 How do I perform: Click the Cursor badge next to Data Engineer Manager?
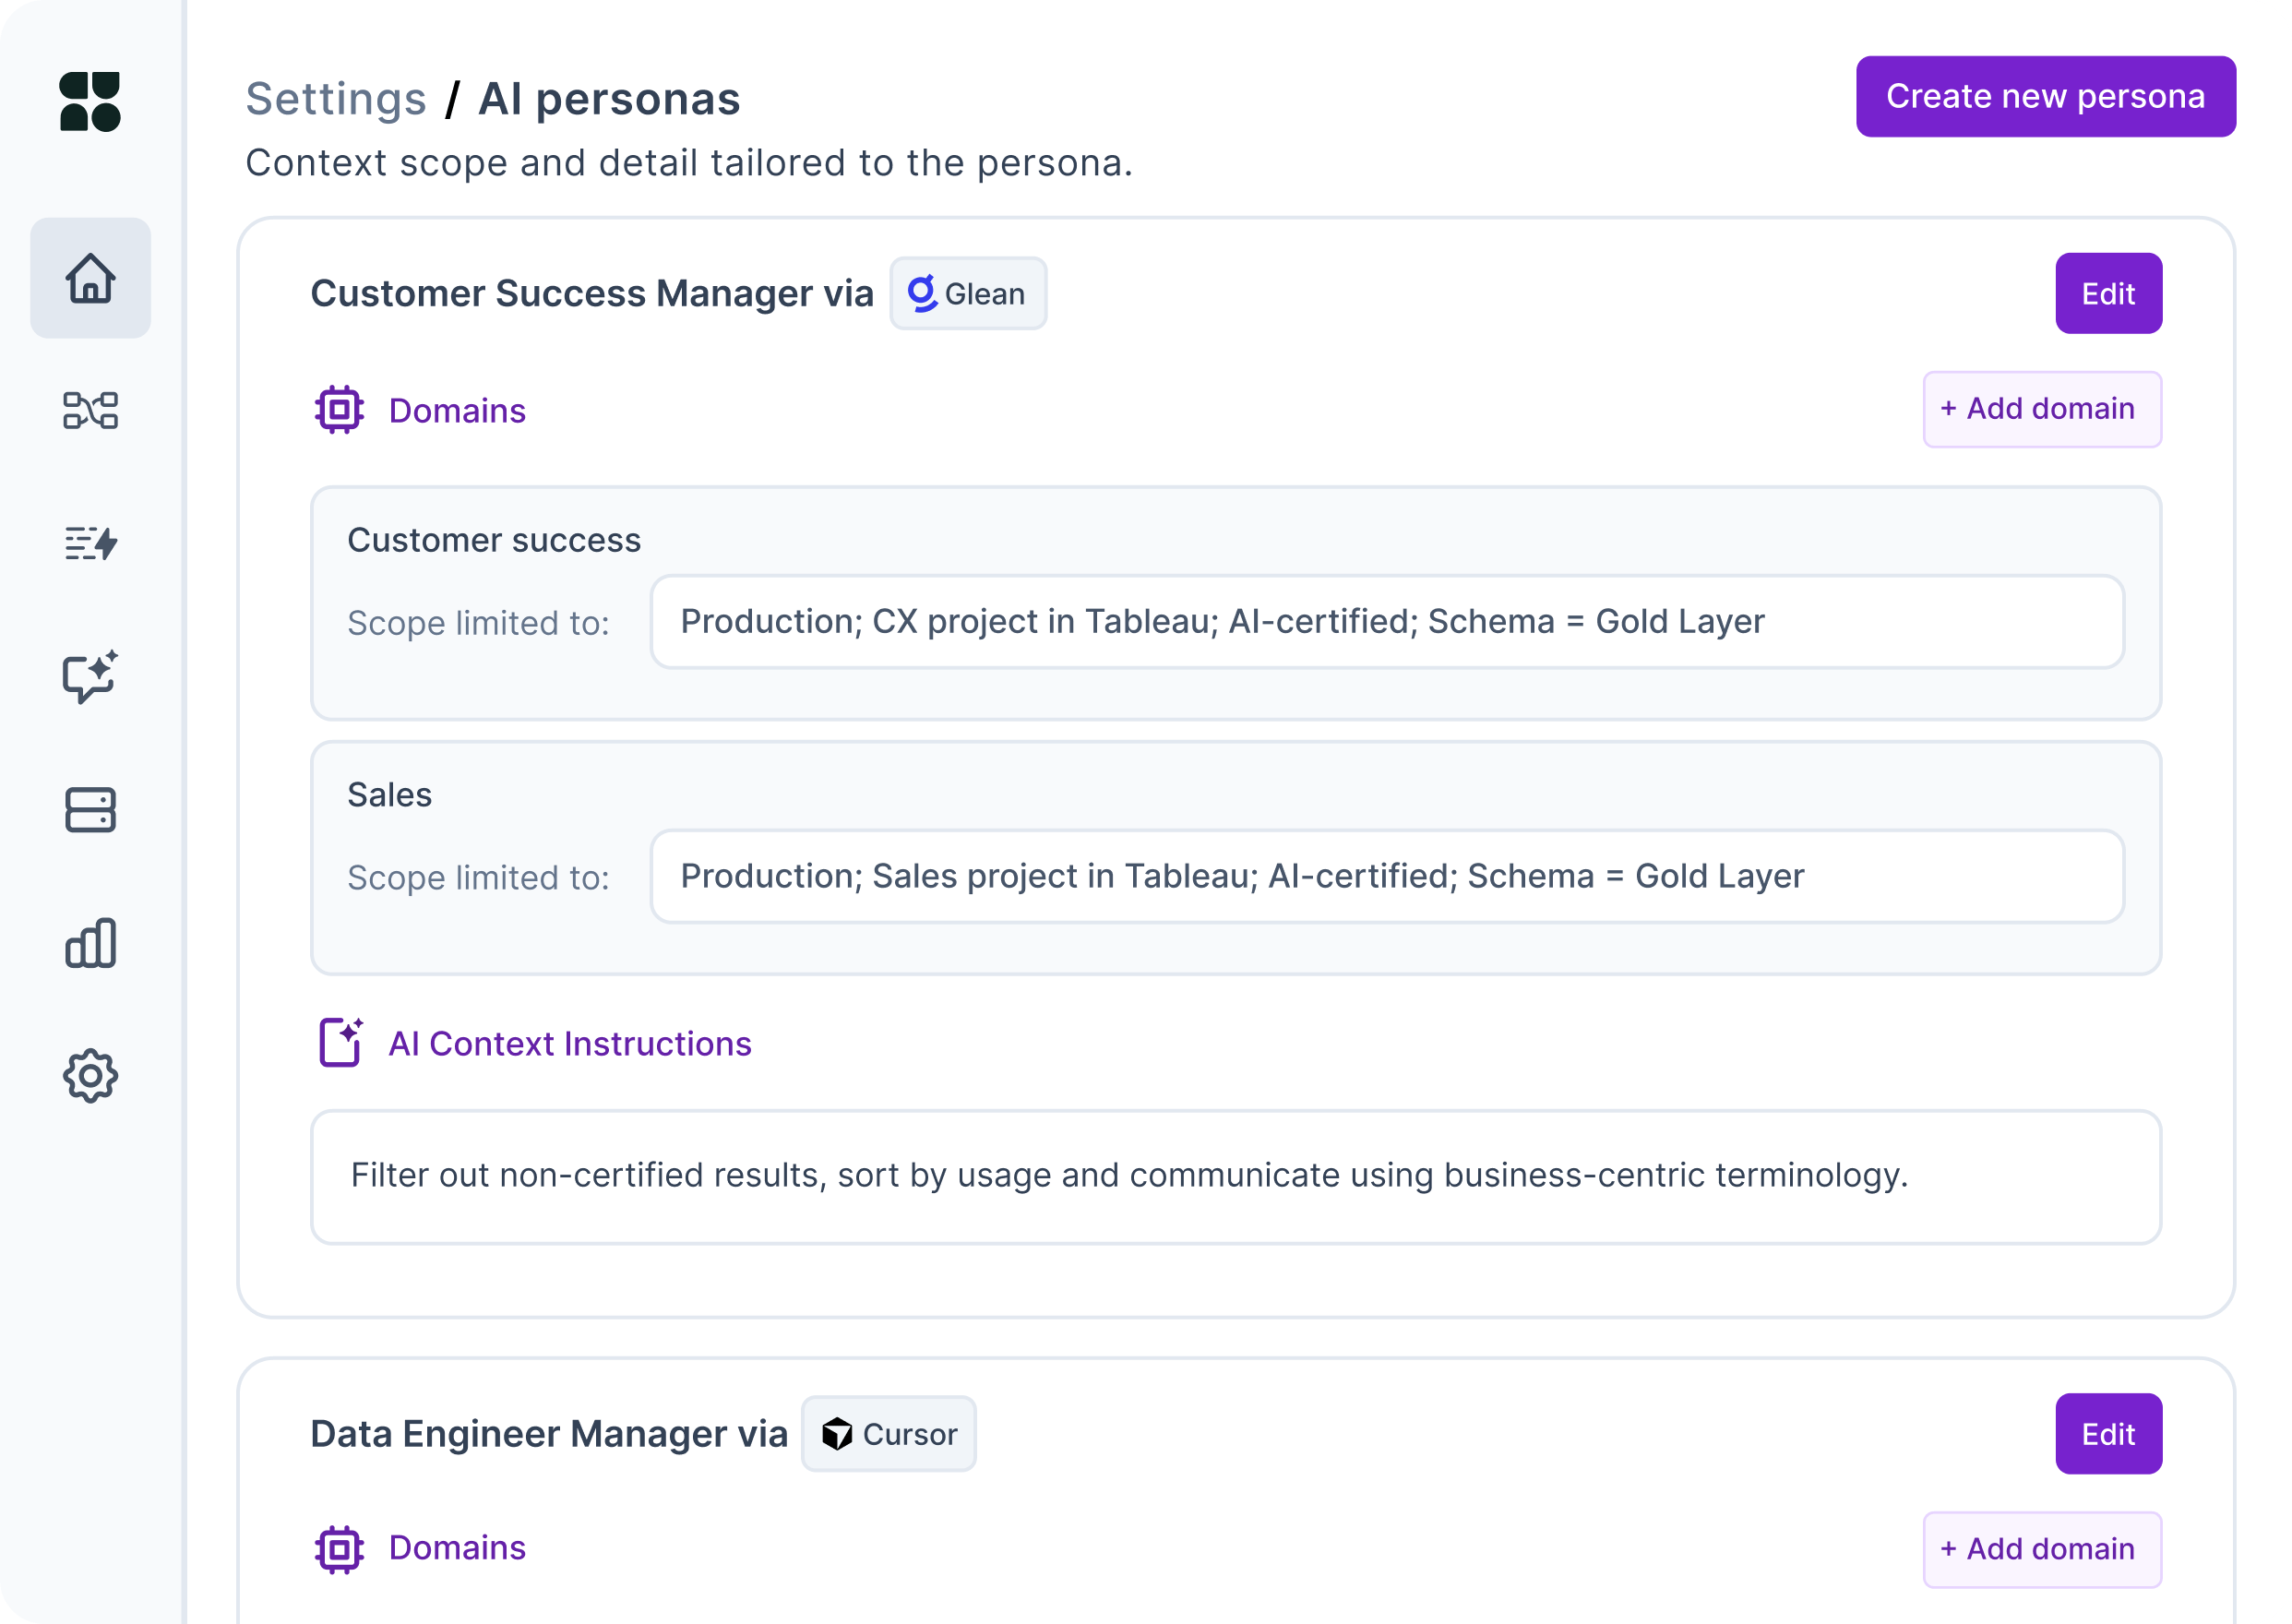tap(888, 1433)
